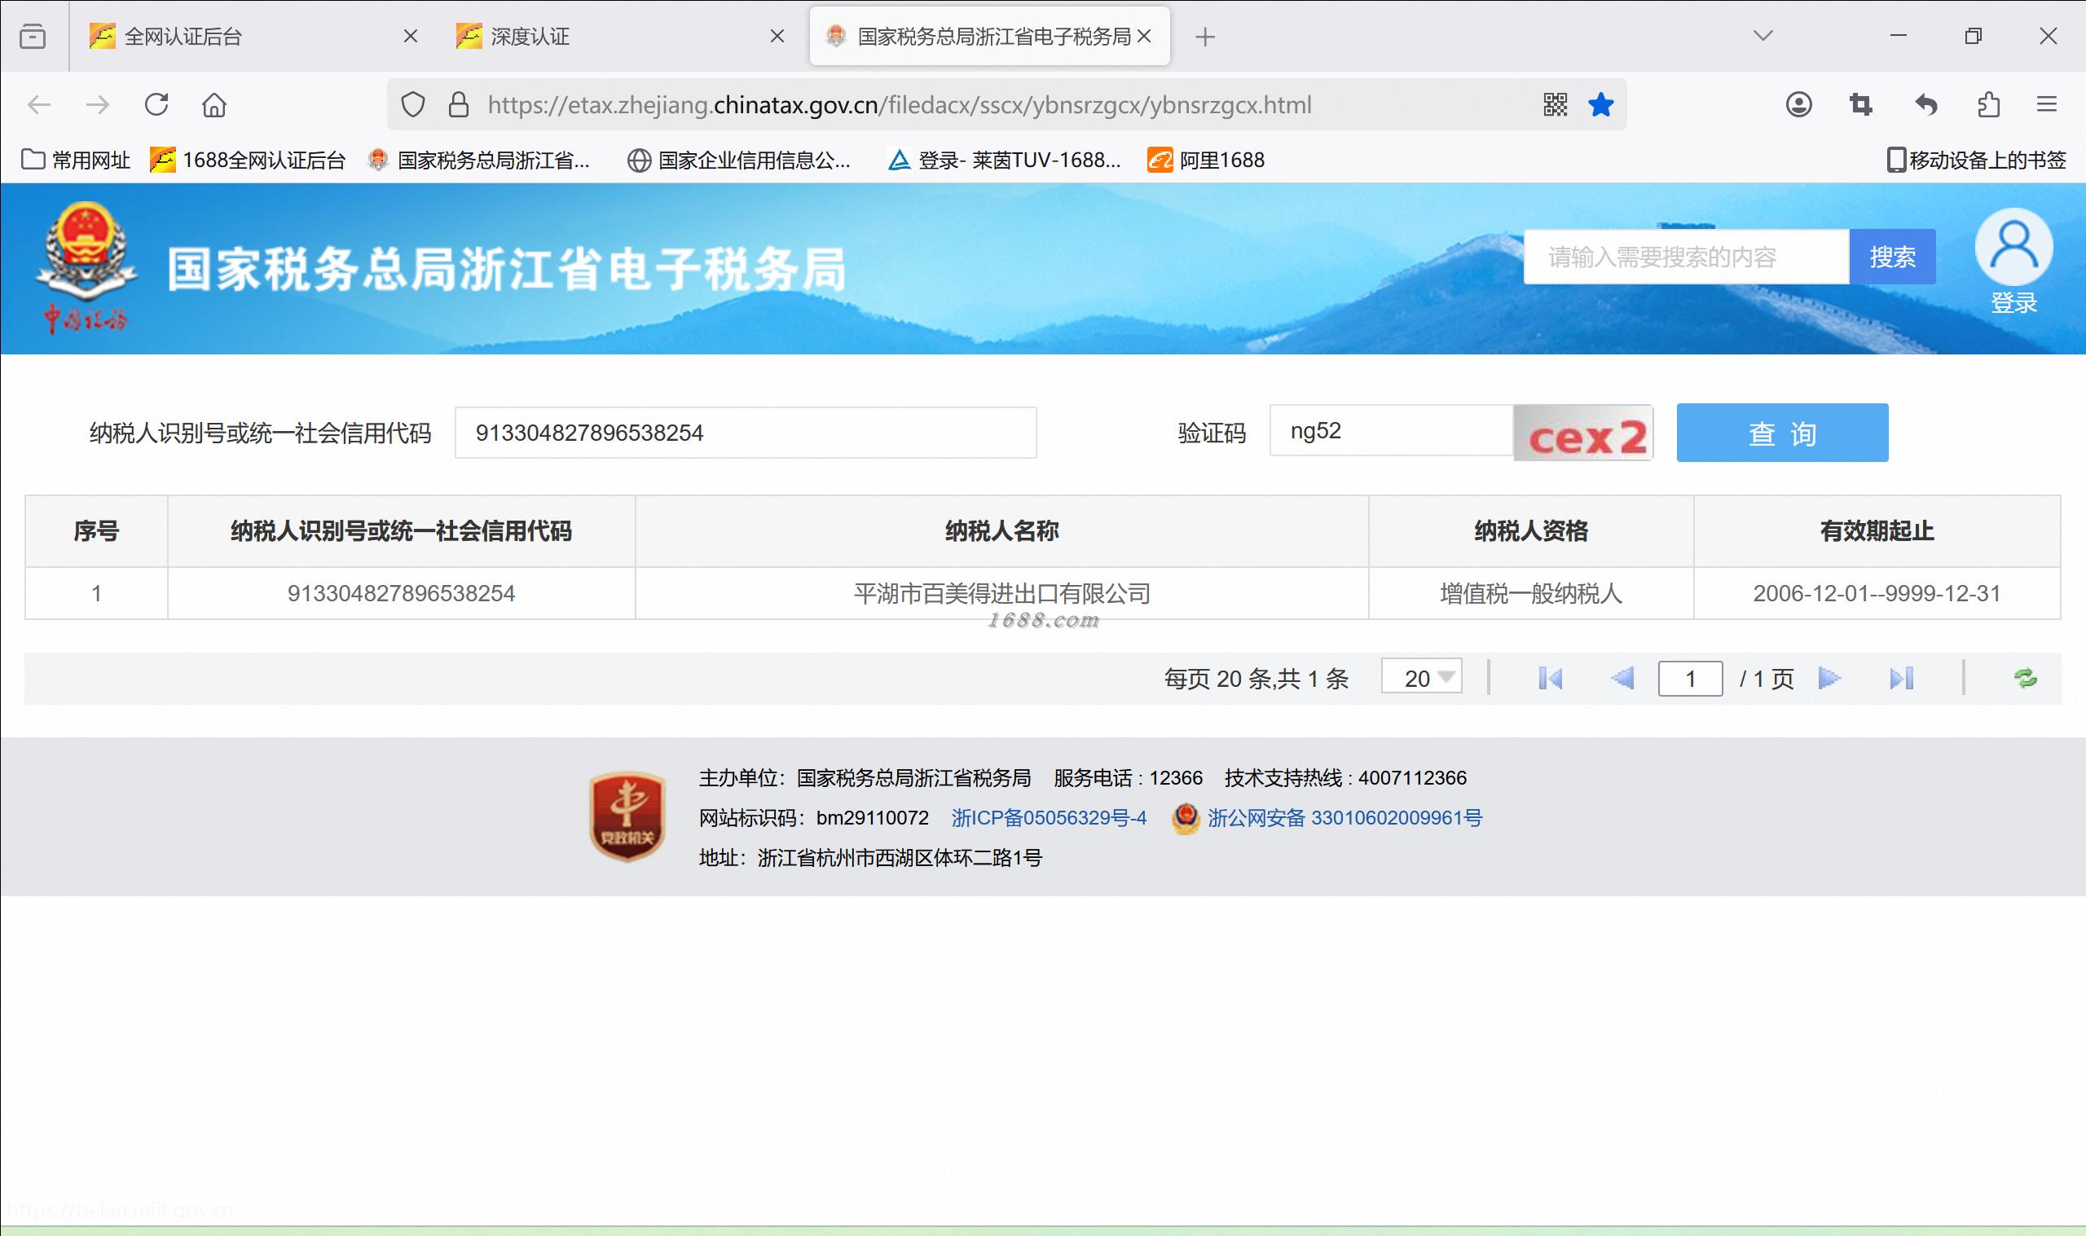Image resolution: width=2086 pixels, height=1236 pixels.
Task: Refresh the cex2 captcha image
Action: coord(1583,433)
